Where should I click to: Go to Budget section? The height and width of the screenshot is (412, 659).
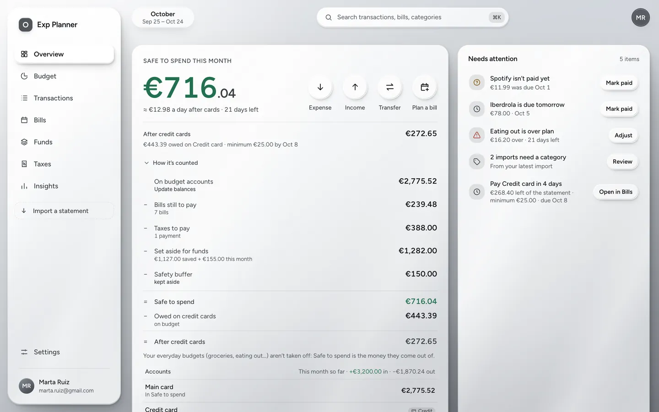click(x=64, y=76)
